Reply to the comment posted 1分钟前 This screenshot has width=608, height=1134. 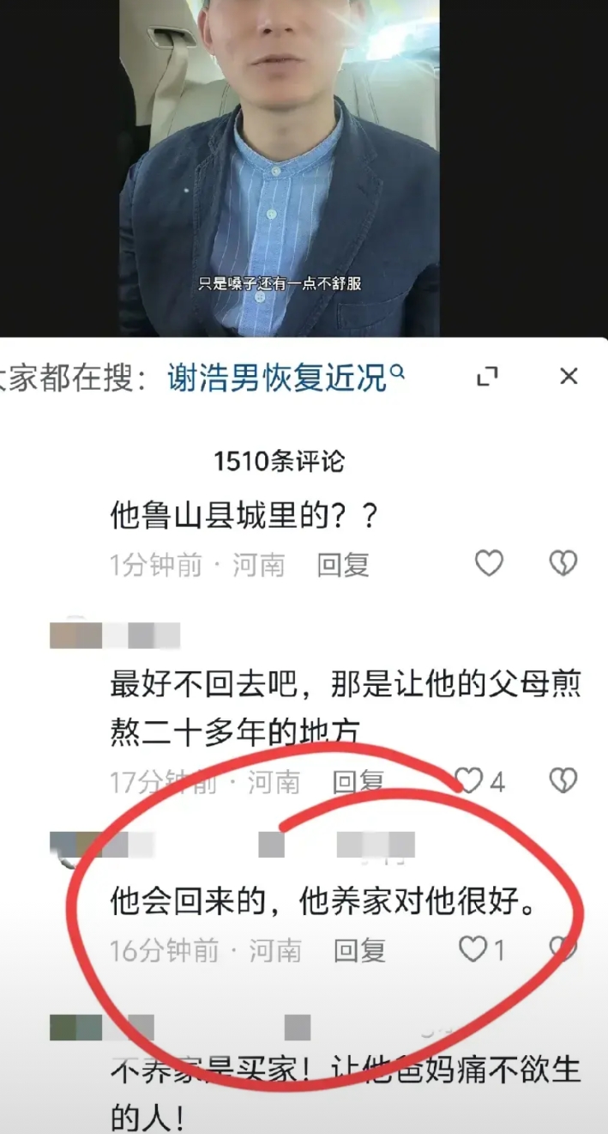(x=343, y=565)
